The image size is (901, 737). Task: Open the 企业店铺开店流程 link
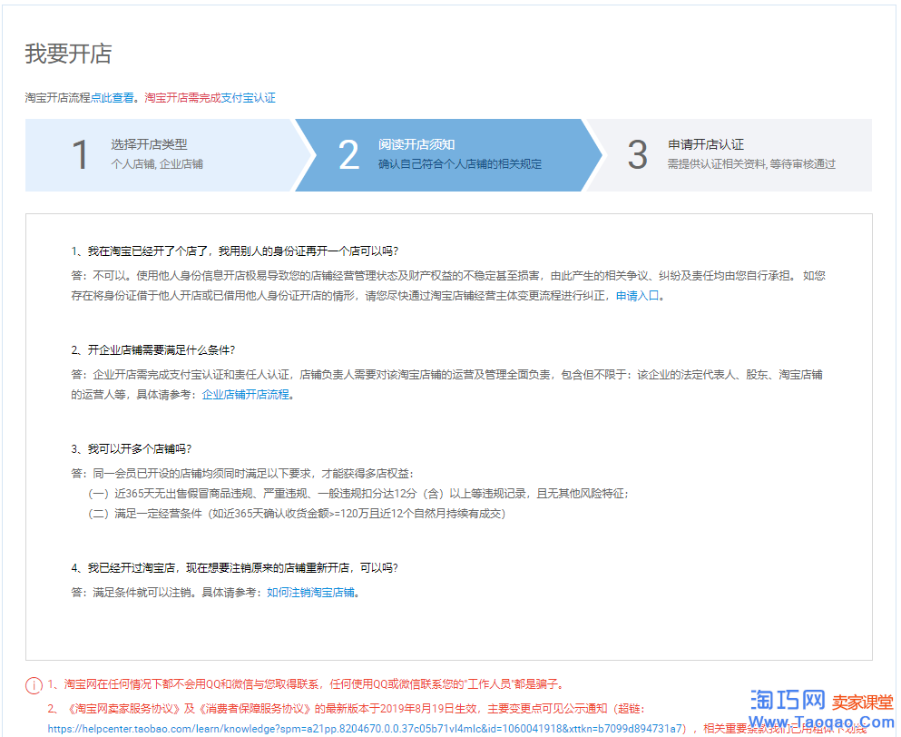(245, 394)
